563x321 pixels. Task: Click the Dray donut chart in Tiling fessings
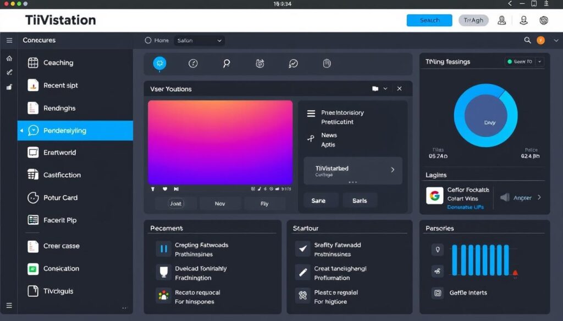(486, 122)
